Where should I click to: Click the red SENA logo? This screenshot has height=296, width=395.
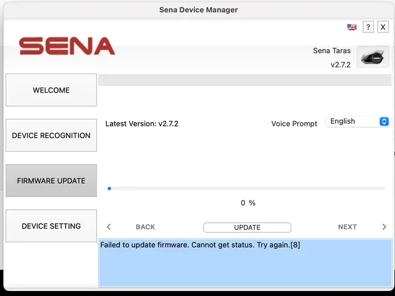pos(67,46)
